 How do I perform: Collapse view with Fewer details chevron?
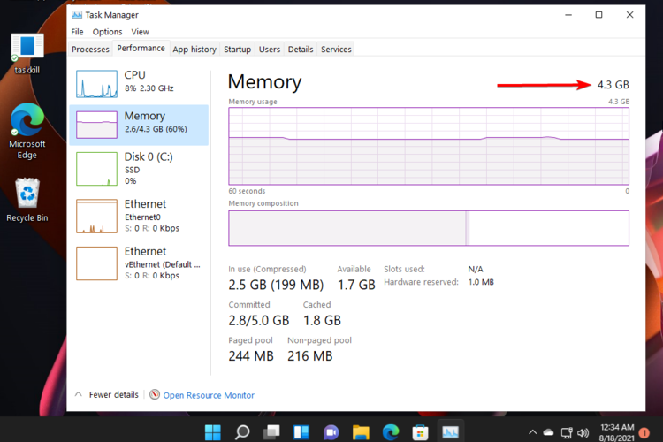pyautogui.click(x=78, y=395)
